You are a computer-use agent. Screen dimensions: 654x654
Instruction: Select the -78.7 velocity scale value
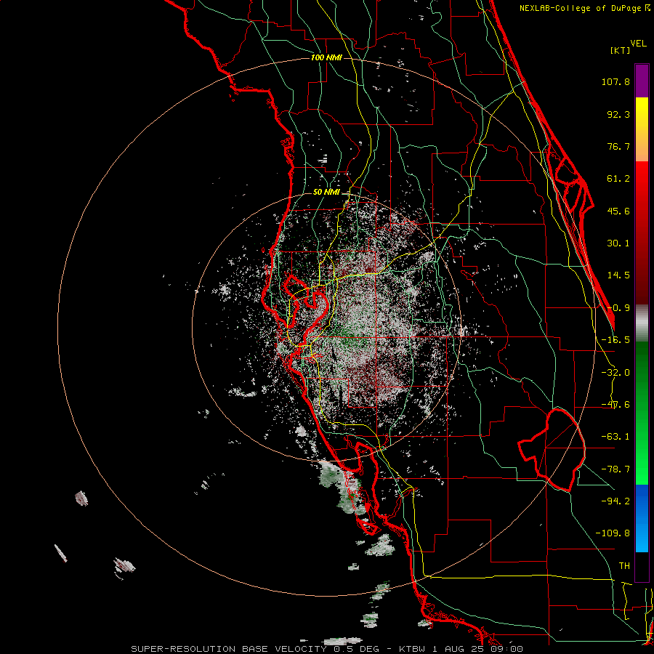click(x=615, y=469)
